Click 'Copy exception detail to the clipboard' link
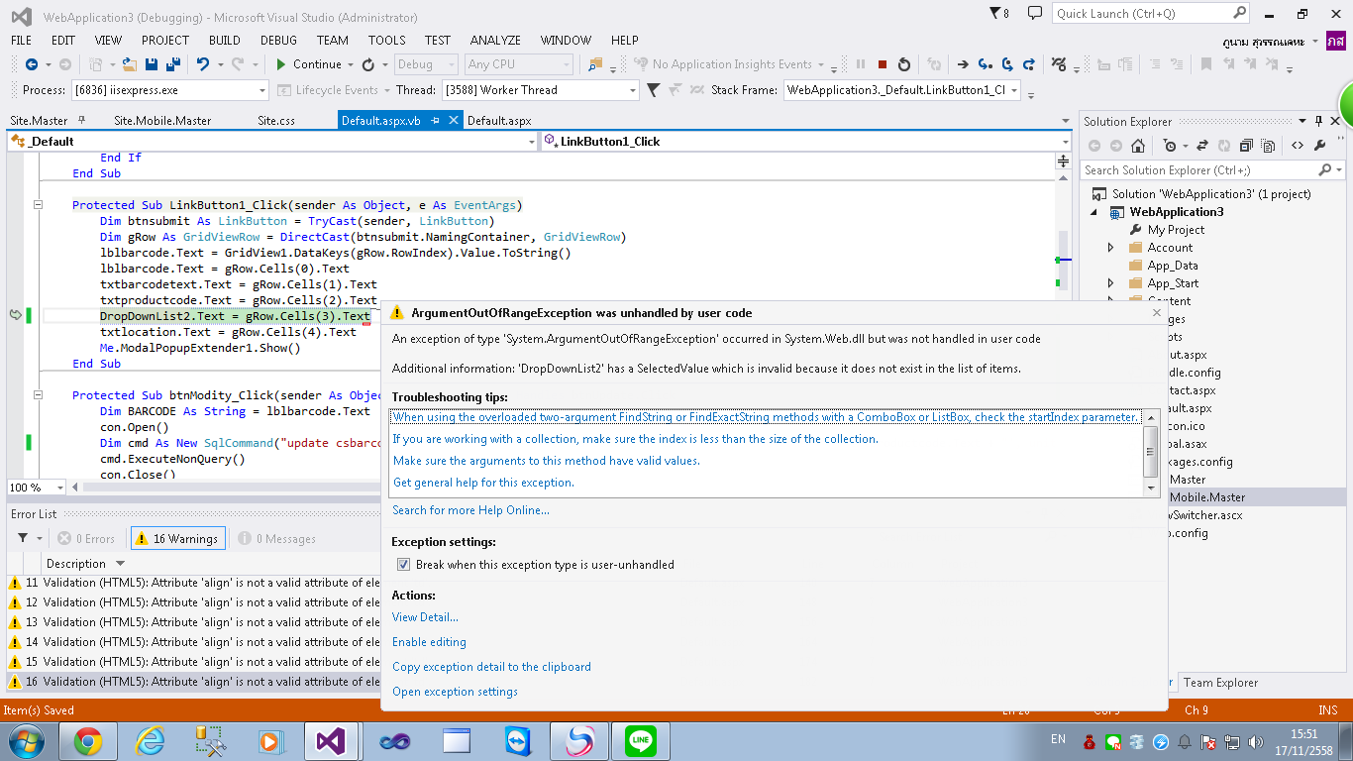Image resolution: width=1353 pixels, height=761 pixels. [491, 667]
